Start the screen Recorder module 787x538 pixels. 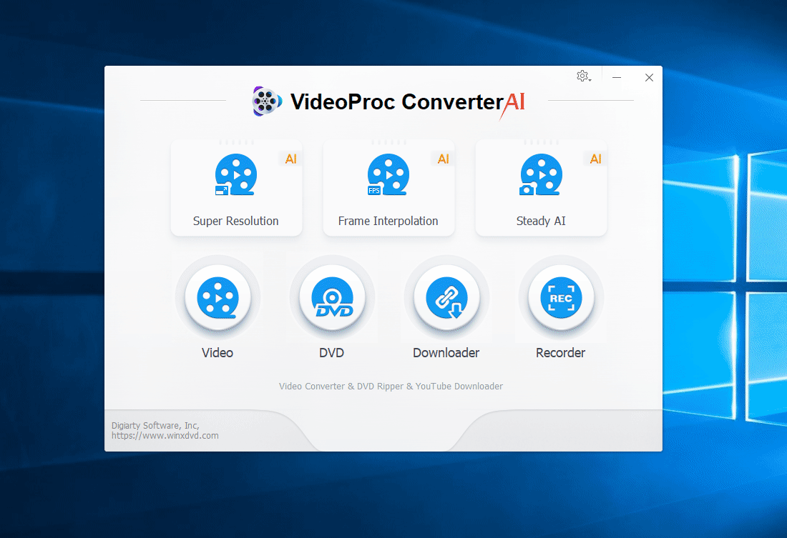(x=561, y=298)
